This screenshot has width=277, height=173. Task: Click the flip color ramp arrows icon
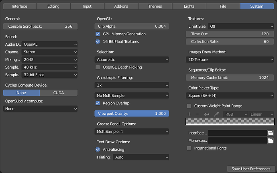click(207, 114)
